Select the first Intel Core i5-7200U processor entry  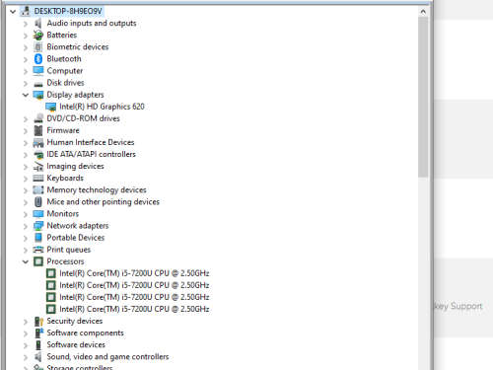click(134, 273)
